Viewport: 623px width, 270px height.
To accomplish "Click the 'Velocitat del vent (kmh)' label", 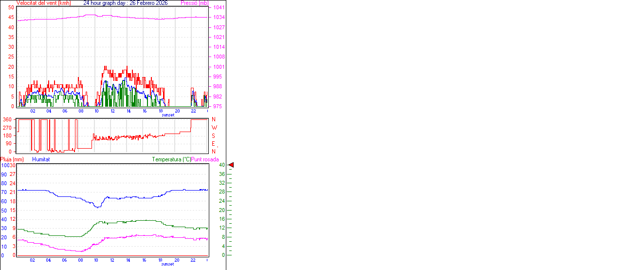I will pyautogui.click(x=43, y=3).
